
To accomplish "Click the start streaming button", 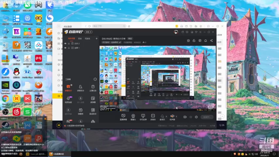I will [x=207, y=117].
